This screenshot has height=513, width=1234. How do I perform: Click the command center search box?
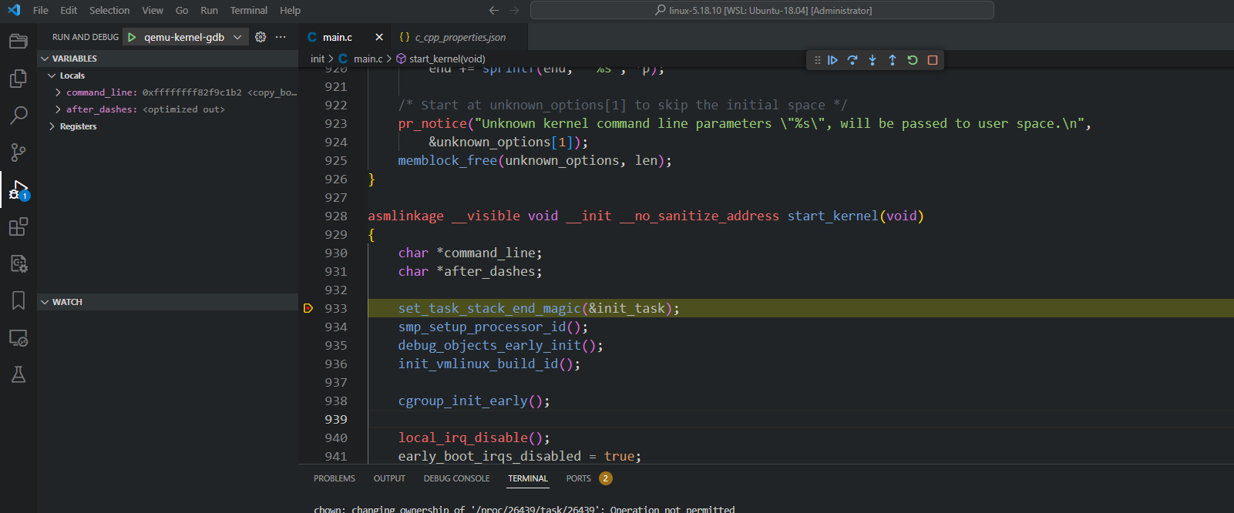[762, 10]
